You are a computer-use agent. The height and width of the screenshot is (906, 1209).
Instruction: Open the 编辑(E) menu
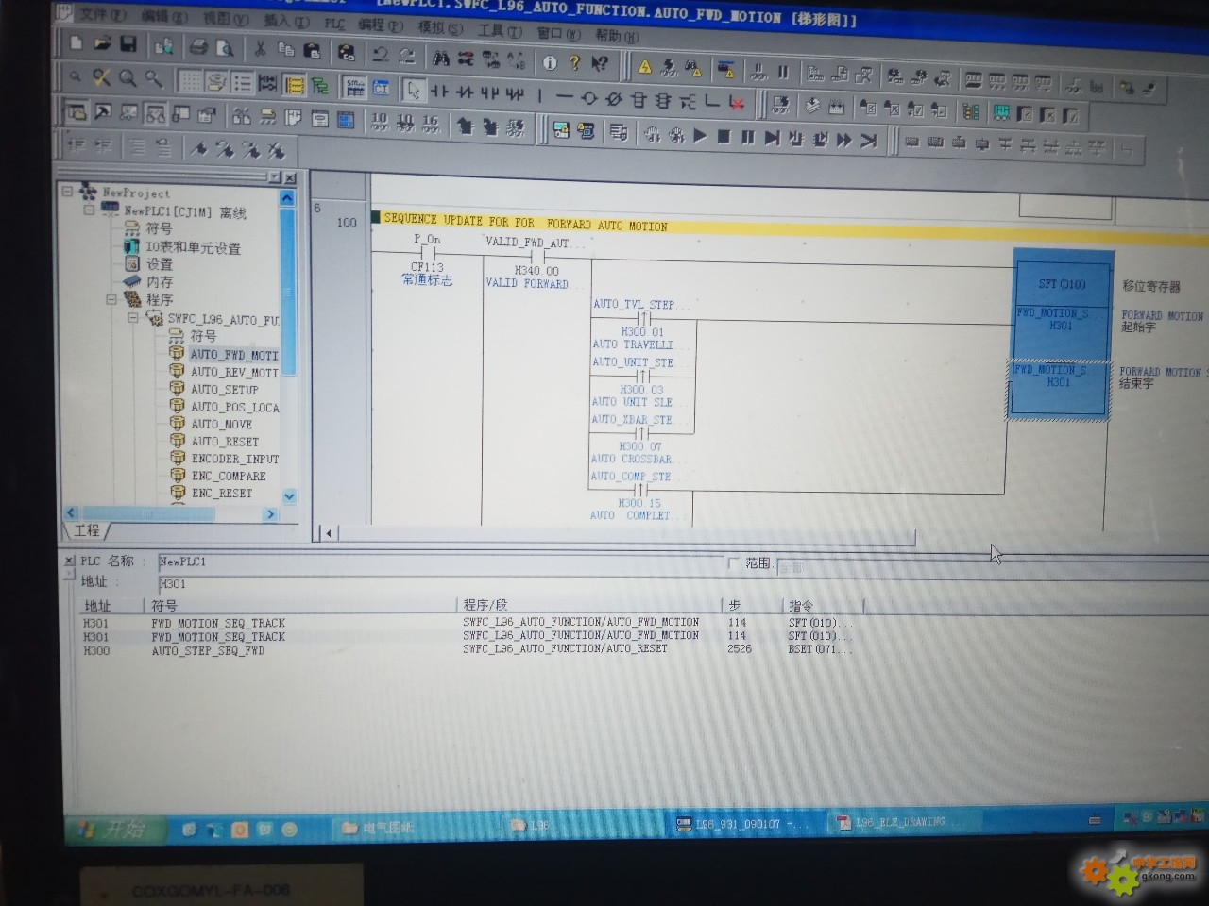tap(164, 16)
